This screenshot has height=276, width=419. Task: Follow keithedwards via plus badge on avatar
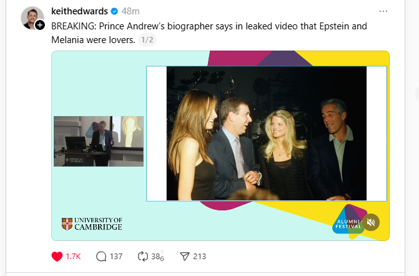tap(40, 25)
